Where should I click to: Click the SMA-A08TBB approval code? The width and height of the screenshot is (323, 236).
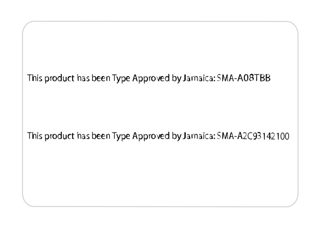[x=243, y=78]
